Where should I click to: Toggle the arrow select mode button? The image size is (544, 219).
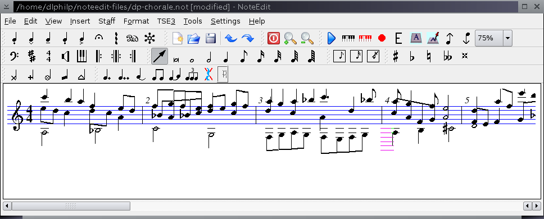coord(160,56)
